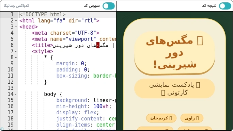This screenshot has height=131, width=233.
Task: Click the meta name="viewport" line
Action: tap(74, 39)
